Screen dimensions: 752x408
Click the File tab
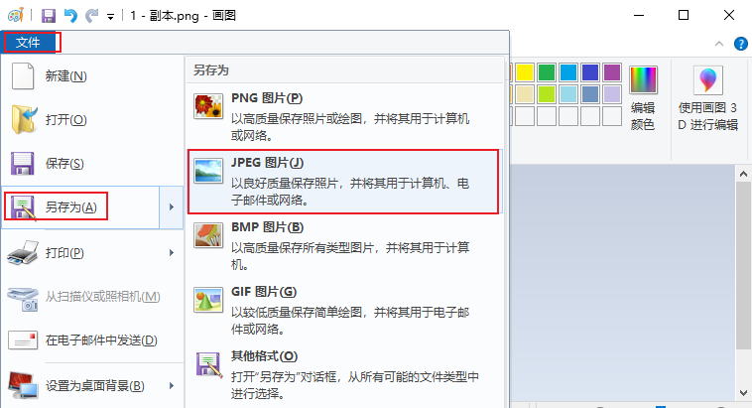click(x=29, y=43)
